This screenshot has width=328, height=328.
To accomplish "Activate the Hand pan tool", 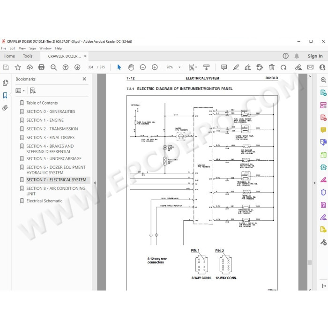I will (x=131, y=67).
